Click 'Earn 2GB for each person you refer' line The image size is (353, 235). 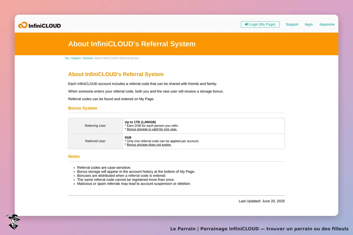(x=151, y=126)
